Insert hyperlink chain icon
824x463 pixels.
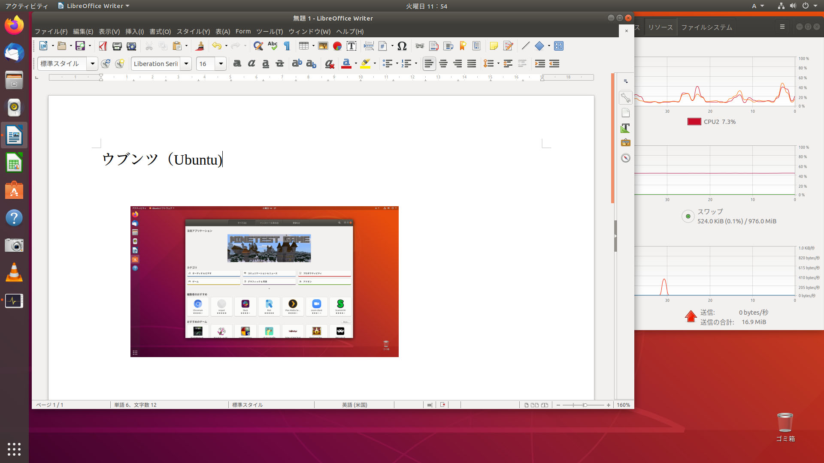tap(420, 46)
